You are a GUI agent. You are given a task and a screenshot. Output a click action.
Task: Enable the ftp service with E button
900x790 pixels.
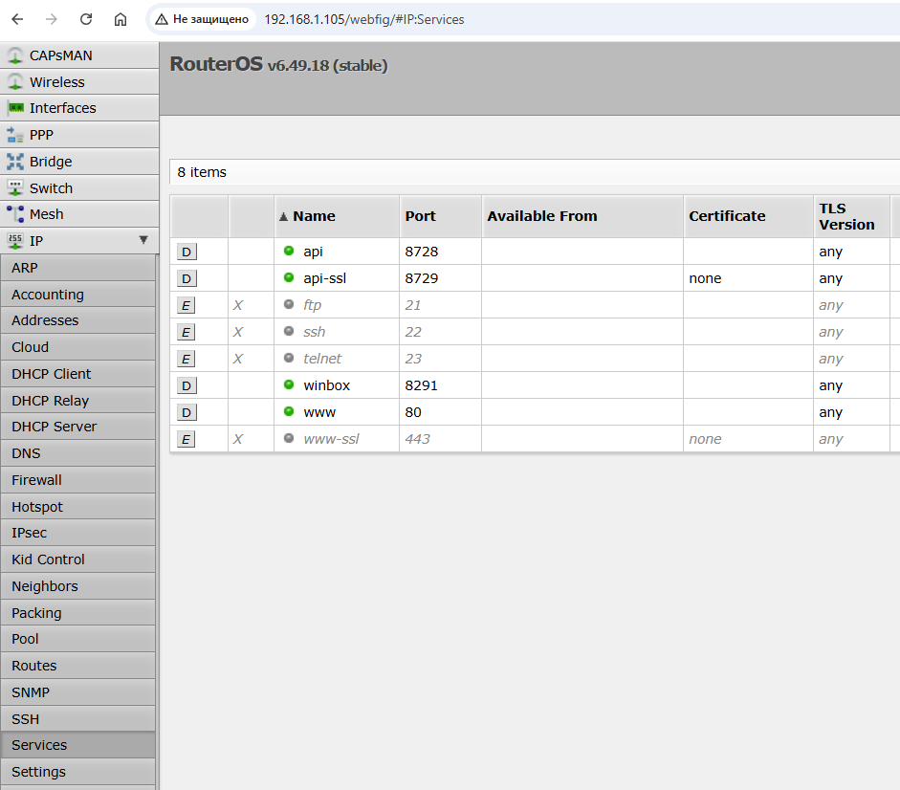click(x=187, y=306)
